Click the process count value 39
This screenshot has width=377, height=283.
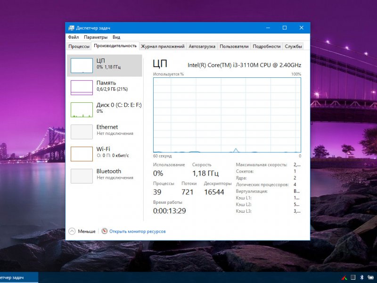(x=157, y=192)
